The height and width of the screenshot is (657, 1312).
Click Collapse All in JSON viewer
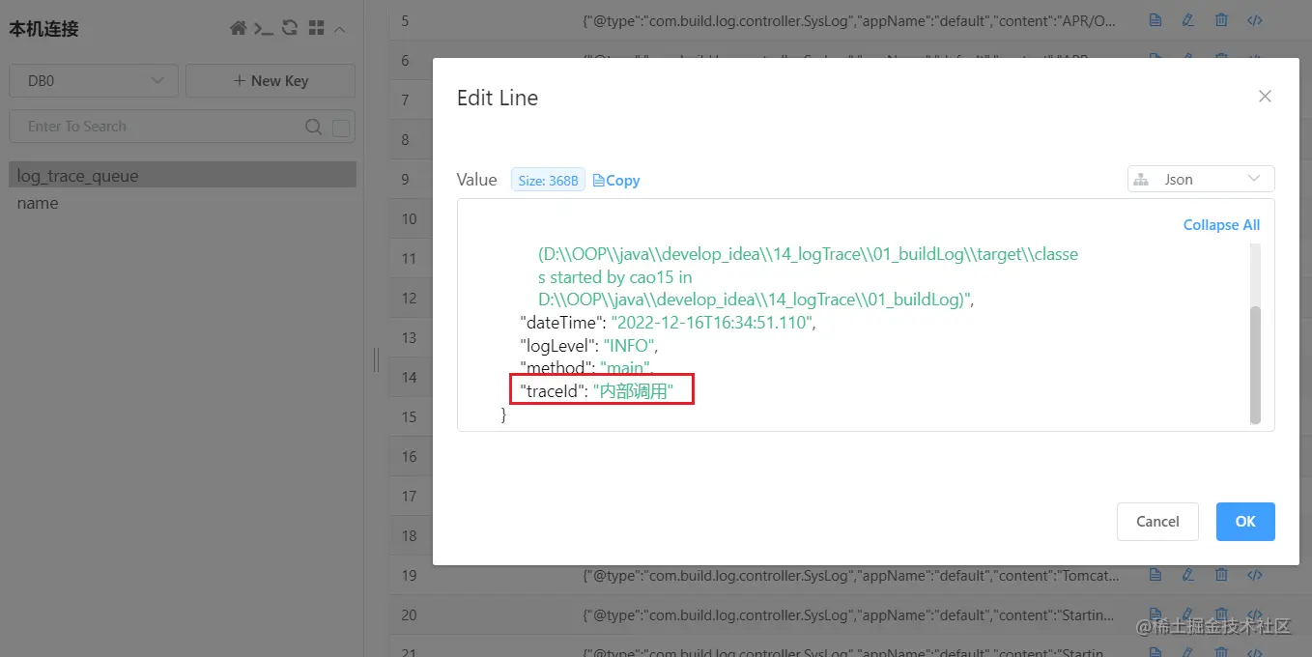tap(1221, 224)
